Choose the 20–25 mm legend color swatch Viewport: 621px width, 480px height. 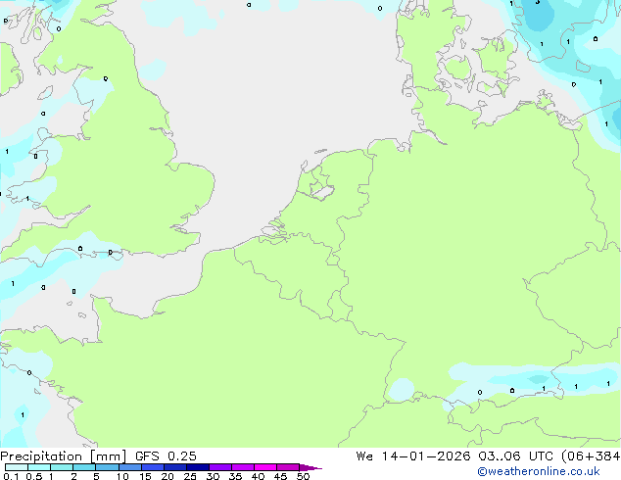(175, 467)
